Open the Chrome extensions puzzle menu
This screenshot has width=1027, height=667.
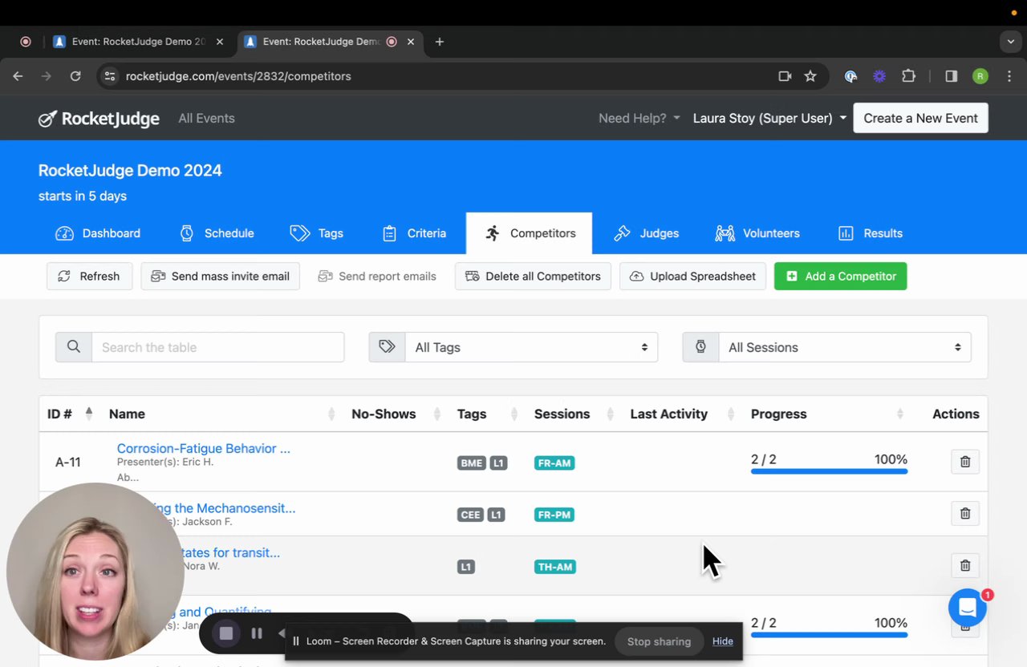coord(908,76)
